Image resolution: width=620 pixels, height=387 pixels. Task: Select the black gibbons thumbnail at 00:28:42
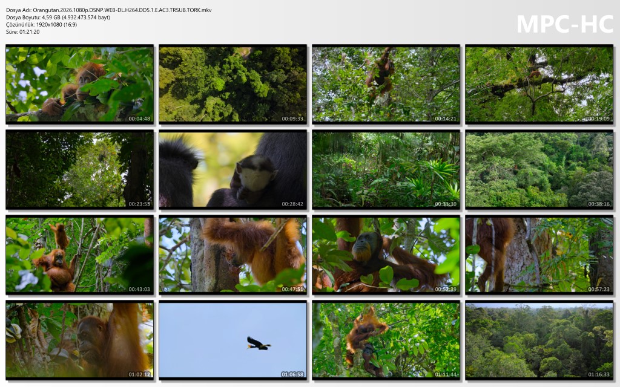pos(232,170)
